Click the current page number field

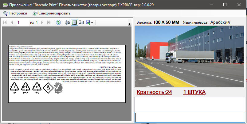(x=22, y=22)
